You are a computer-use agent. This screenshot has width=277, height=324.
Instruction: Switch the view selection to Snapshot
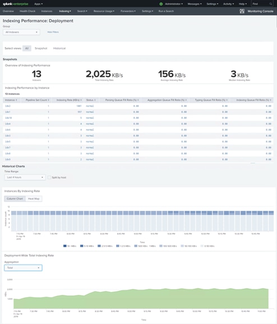(41, 48)
